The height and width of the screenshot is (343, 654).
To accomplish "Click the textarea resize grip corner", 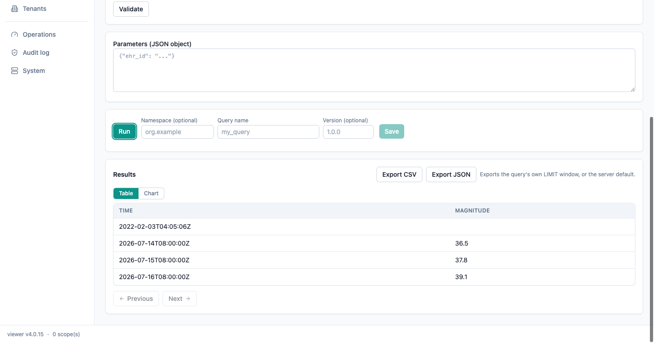I will [632, 89].
